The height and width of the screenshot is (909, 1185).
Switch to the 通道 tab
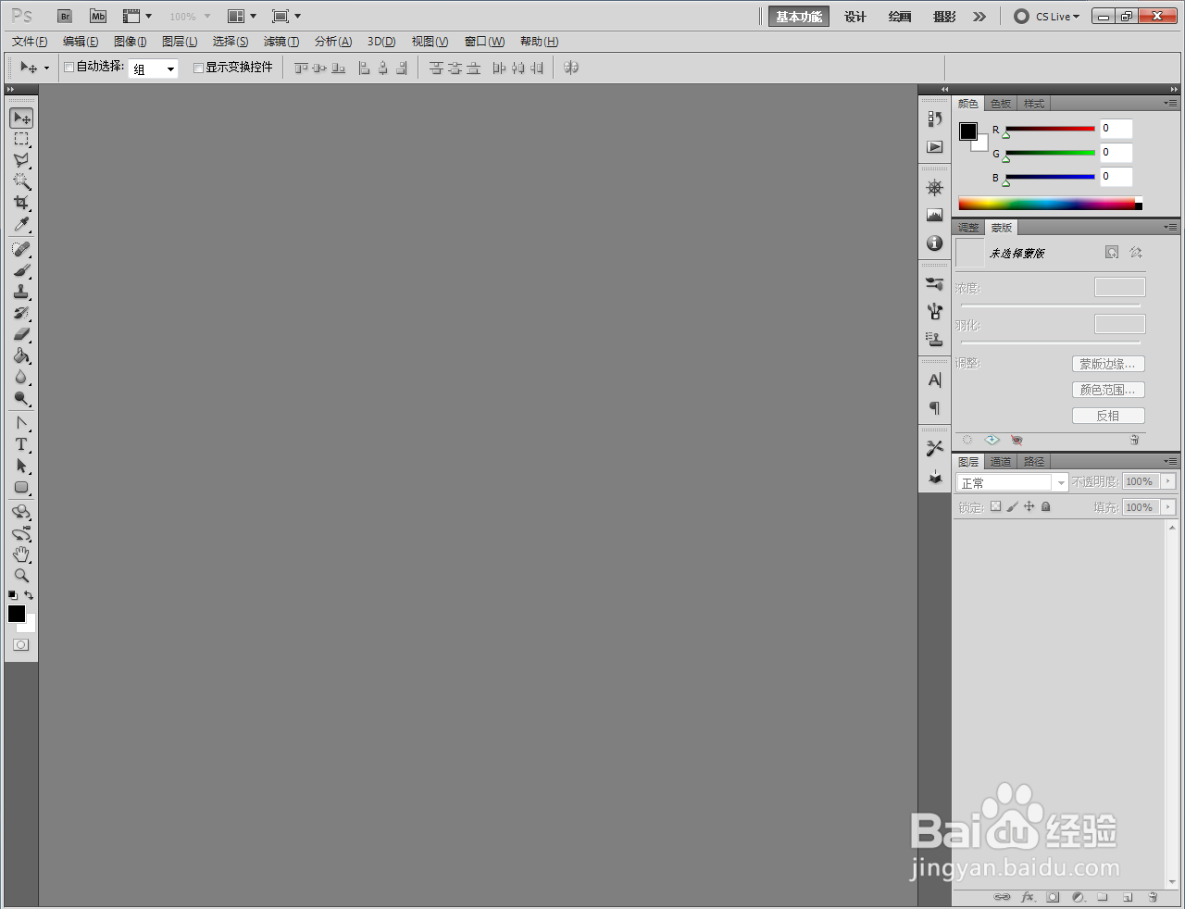tap(1000, 461)
